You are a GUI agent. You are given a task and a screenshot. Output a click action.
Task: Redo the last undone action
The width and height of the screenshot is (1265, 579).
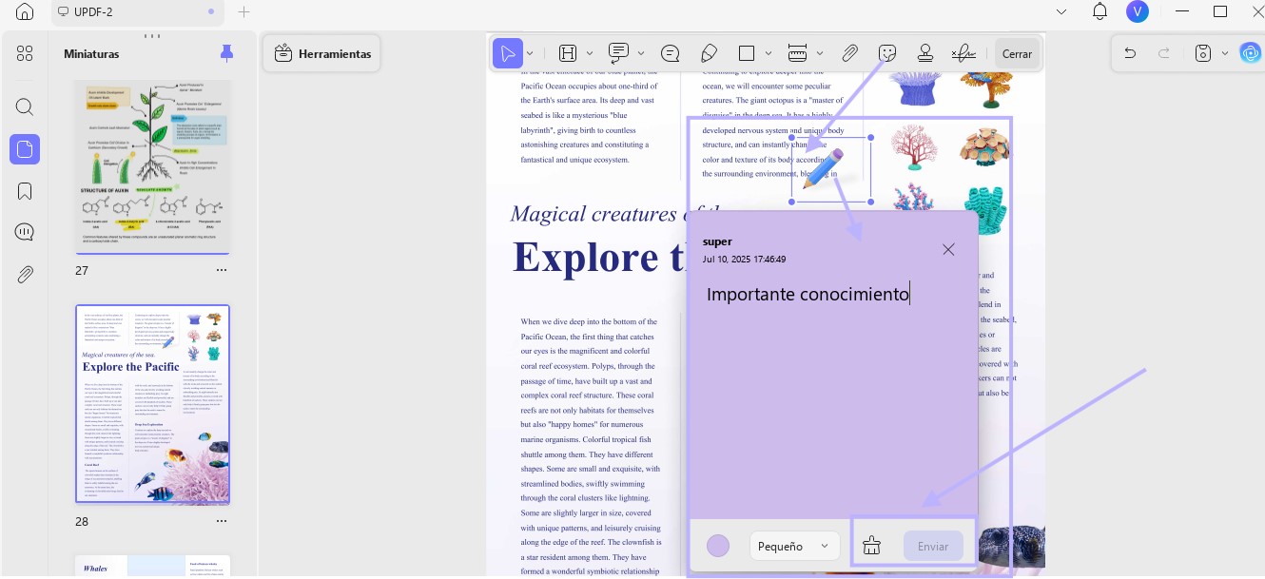(x=1163, y=53)
